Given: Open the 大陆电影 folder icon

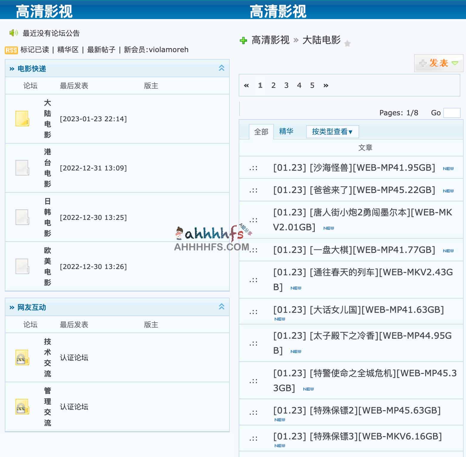Looking at the screenshot, I should pos(22,119).
